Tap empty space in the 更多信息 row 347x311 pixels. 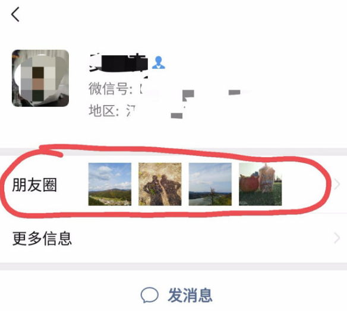[199, 238]
